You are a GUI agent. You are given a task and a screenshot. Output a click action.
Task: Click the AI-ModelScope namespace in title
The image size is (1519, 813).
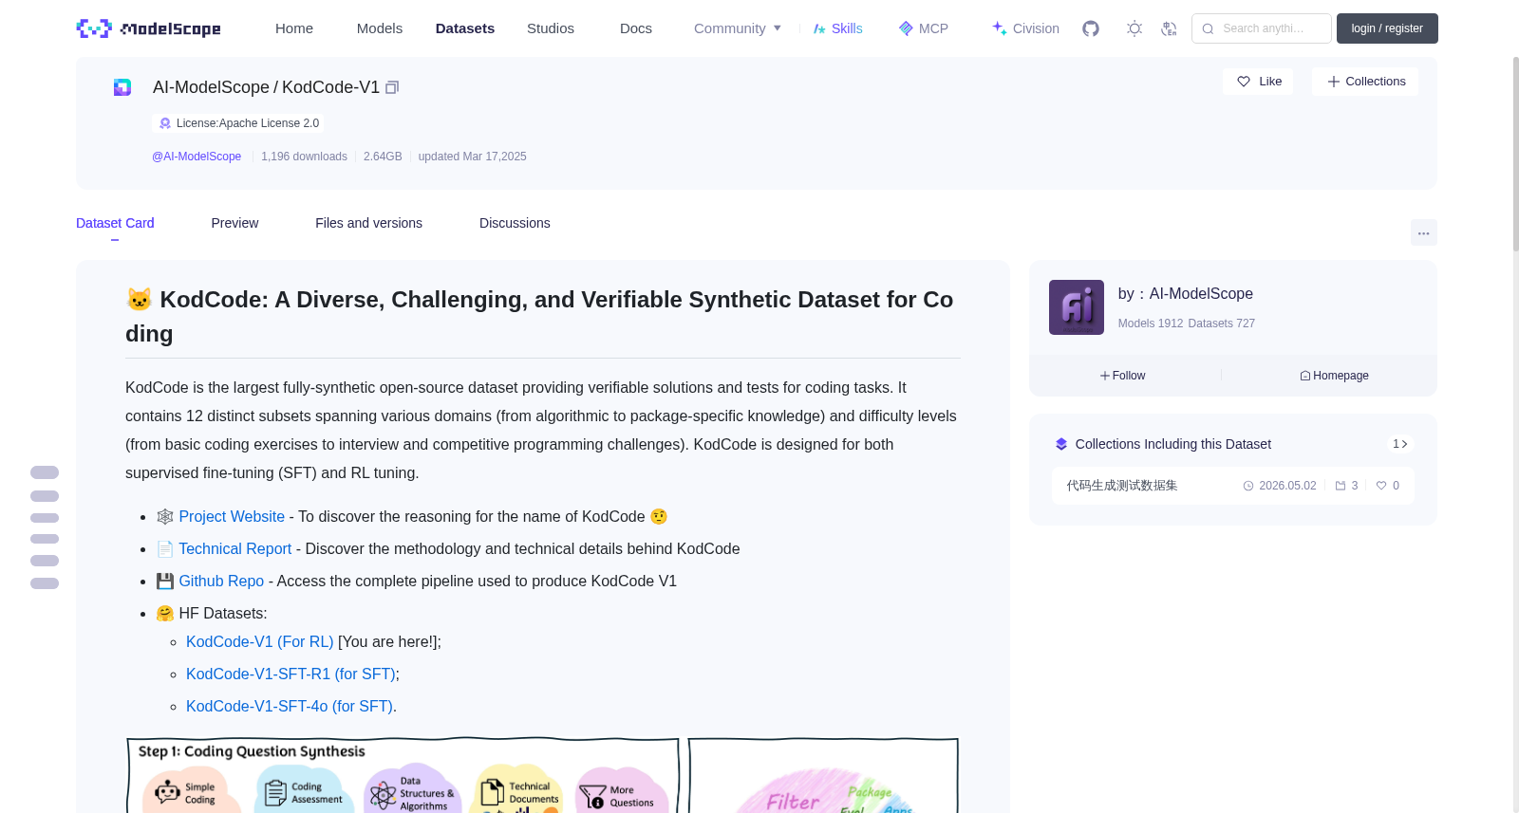[211, 87]
